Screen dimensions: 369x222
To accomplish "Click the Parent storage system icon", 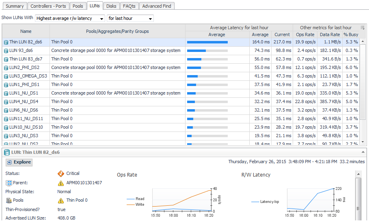I will pos(9,183).
